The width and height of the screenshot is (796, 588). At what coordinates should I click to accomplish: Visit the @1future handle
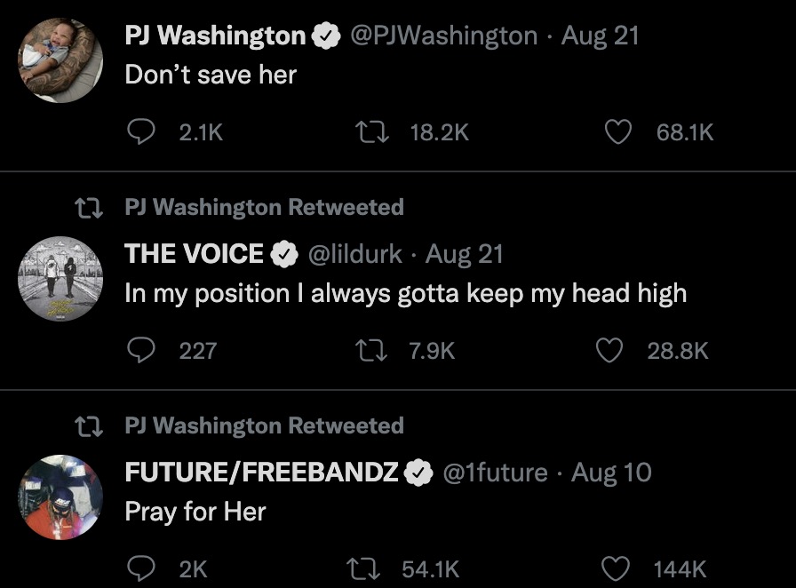(492, 473)
